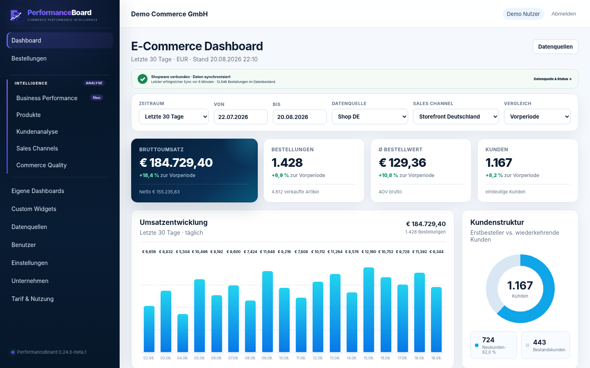590x368 pixels.
Task: Click the PerformanceBoard logo icon
Action: click(x=16, y=15)
